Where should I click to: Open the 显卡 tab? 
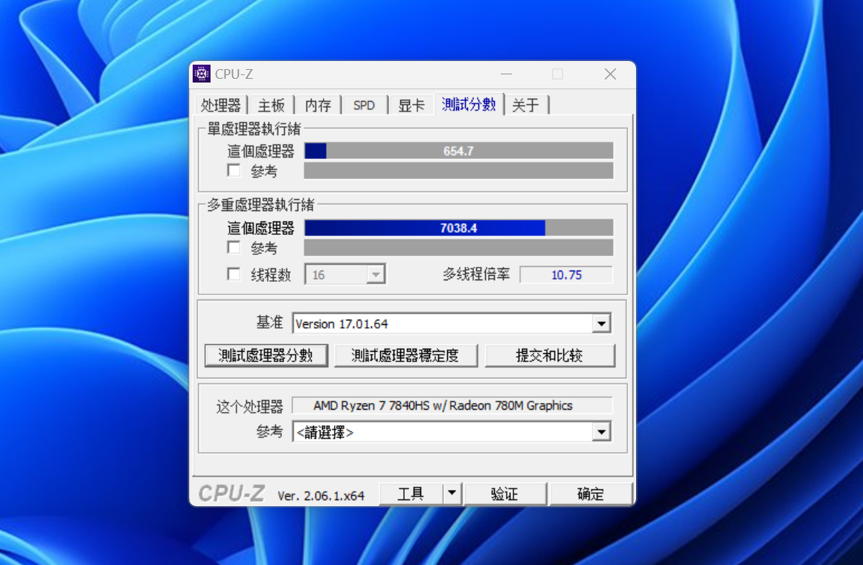tap(411, 105)
